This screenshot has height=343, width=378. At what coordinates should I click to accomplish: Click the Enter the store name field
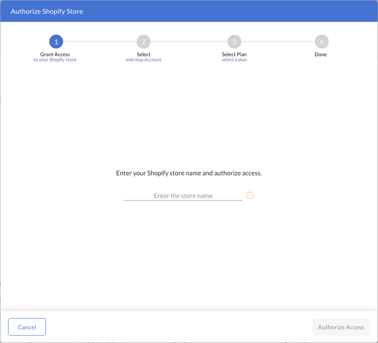tap(183, 196)
